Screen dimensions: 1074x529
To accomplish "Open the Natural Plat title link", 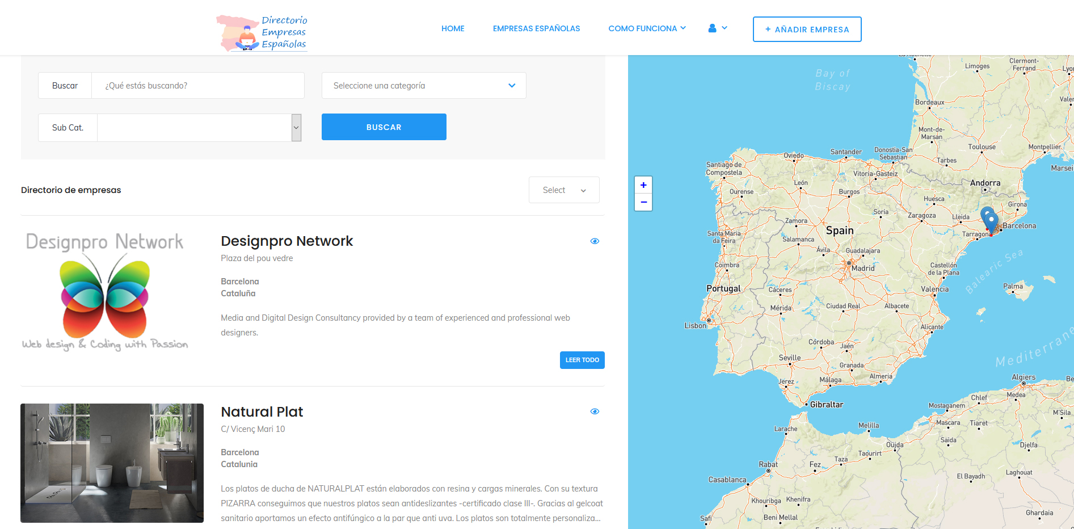I will (x=262, y=412).
